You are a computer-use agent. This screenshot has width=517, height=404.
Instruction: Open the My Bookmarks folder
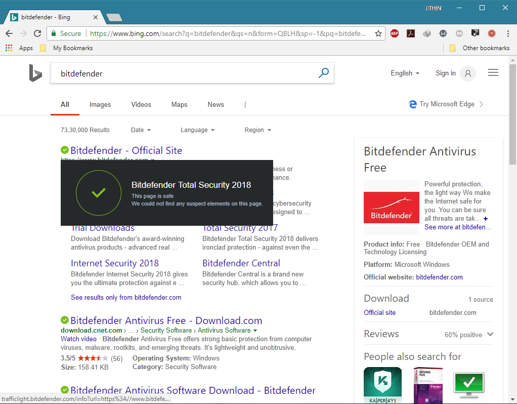[x=66, y=48]
